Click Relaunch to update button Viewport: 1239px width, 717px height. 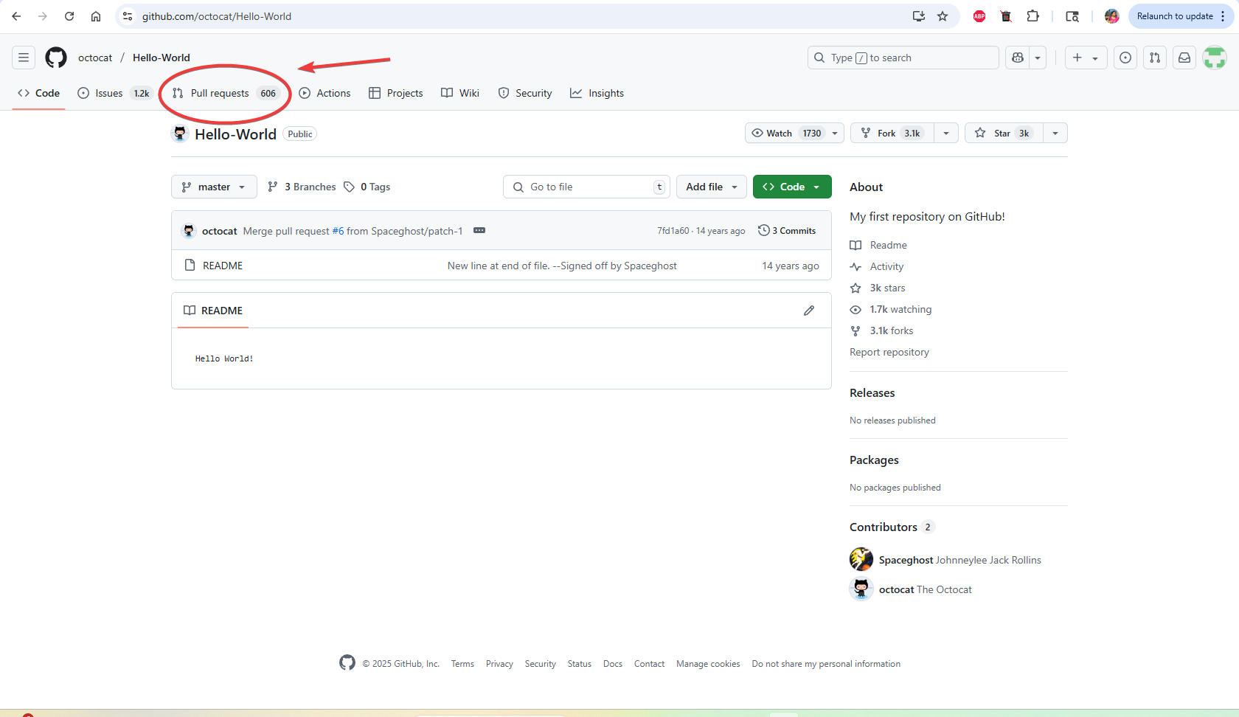[x=1175, y=16]
